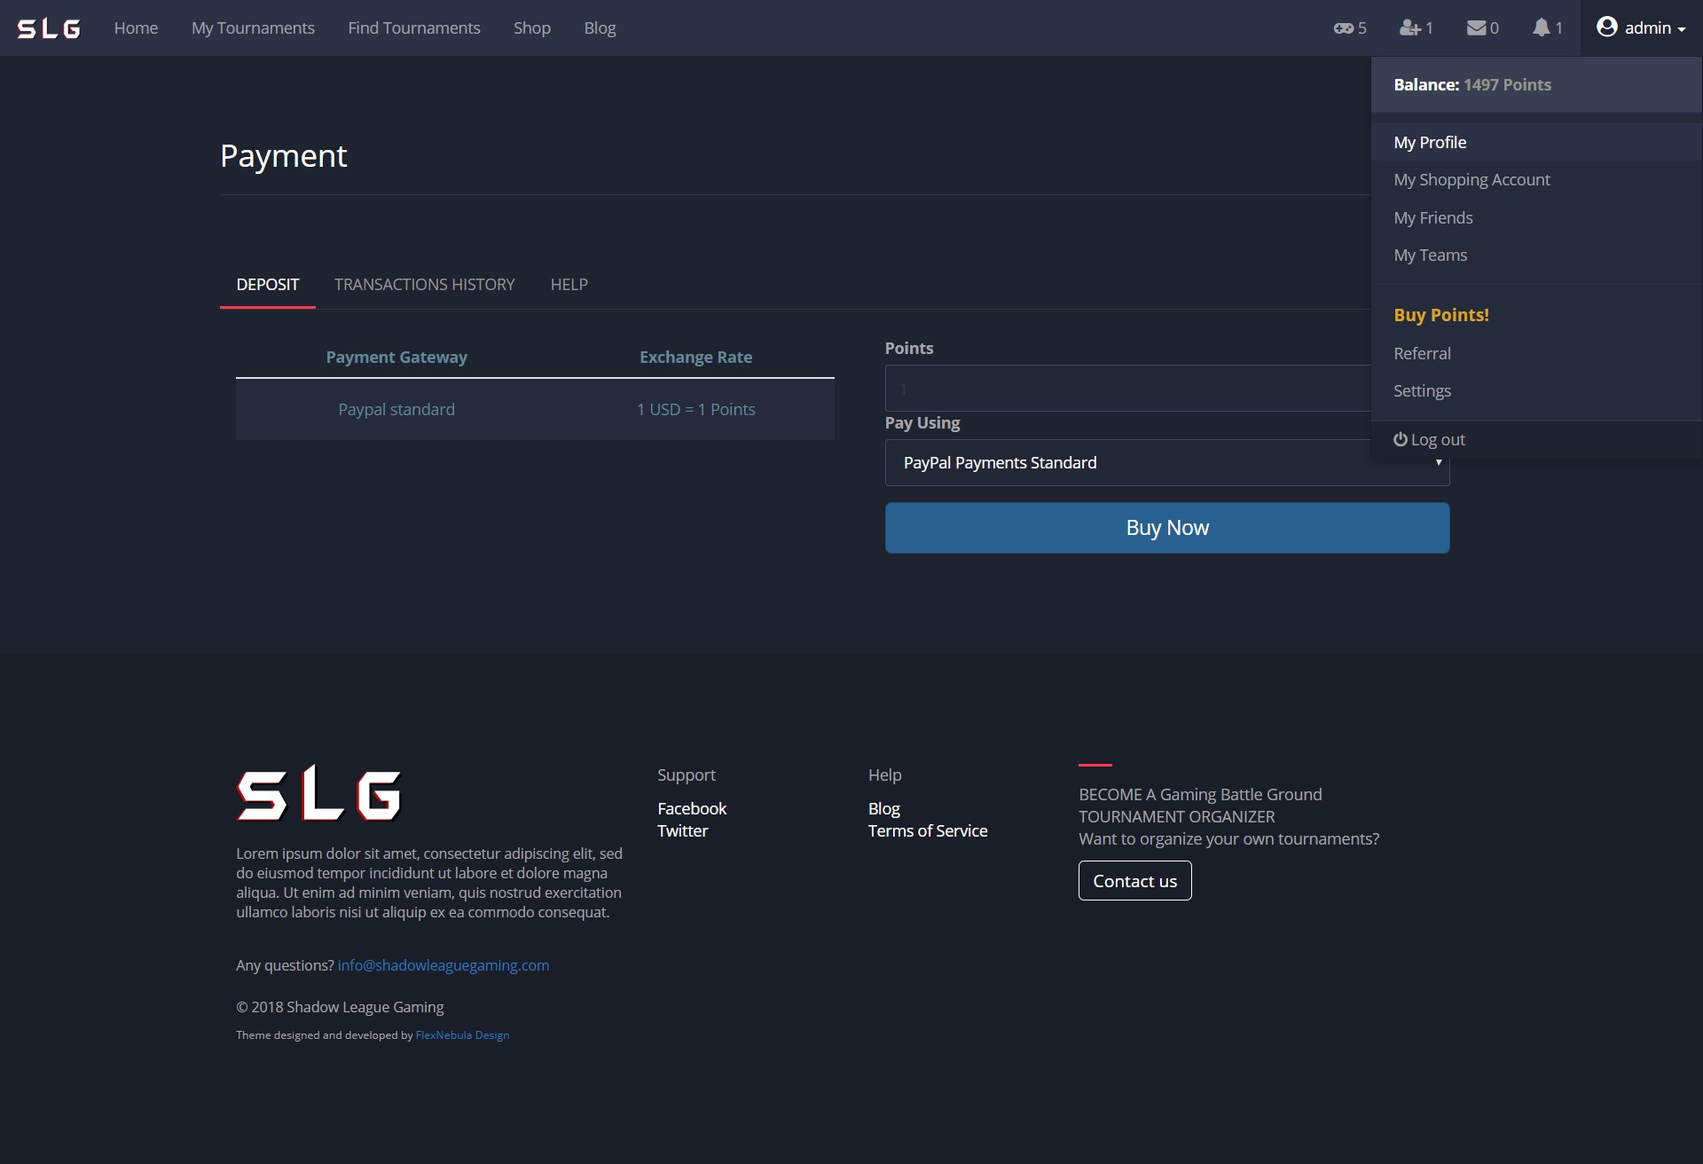Open the Help tab on the Payment page
1703x1164 pixels.
(x=569, y=285)
